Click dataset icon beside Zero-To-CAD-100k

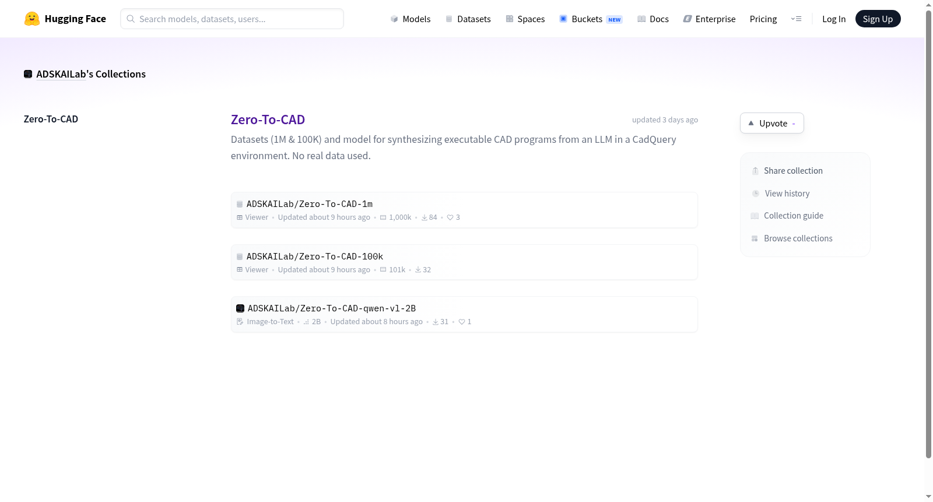coord(240,257)
